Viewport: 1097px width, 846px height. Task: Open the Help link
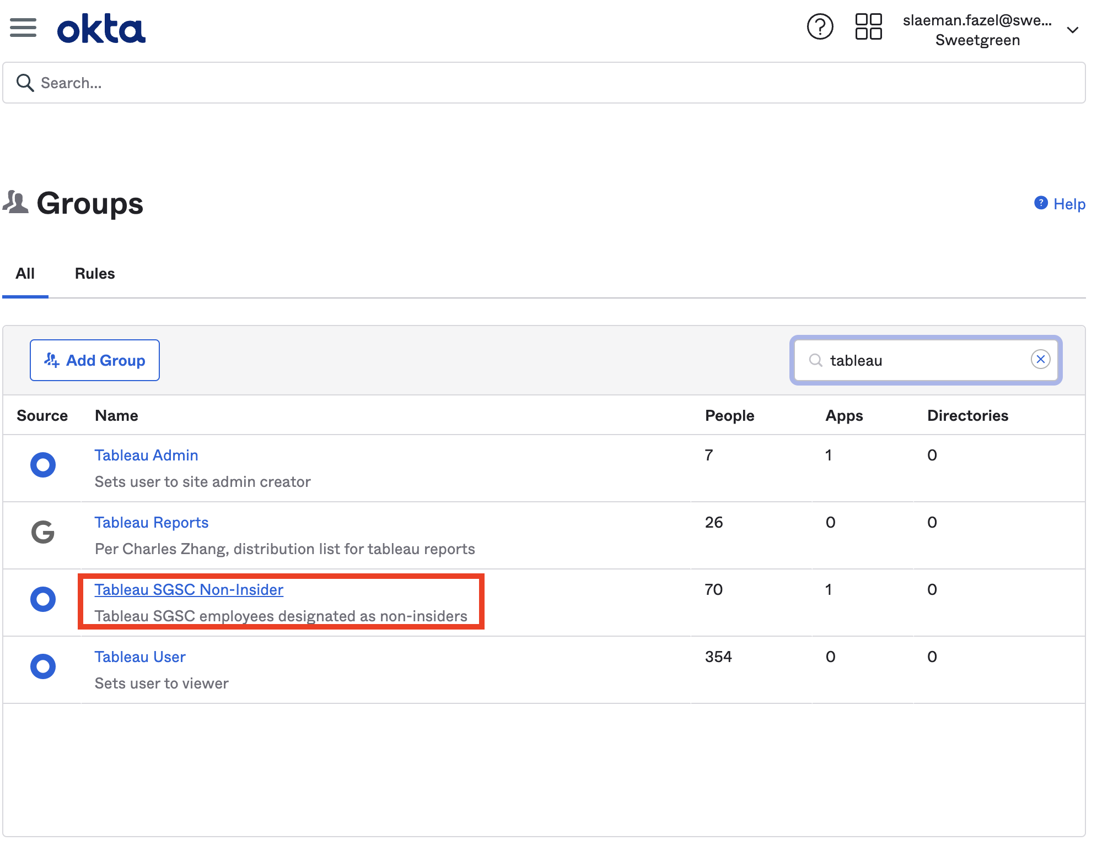1069,204
